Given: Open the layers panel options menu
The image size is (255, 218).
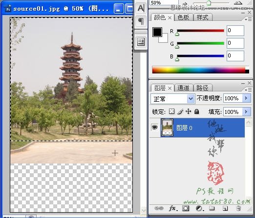Looking at the screenshot, I should pos(248,90).
